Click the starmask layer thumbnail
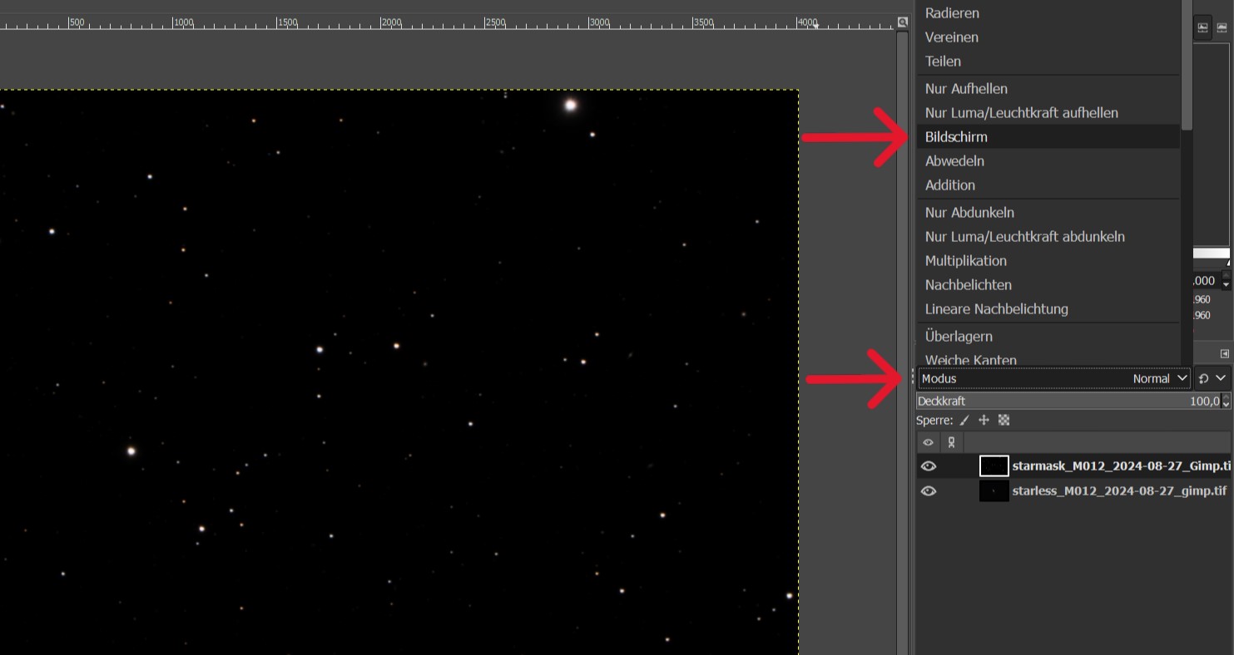This screenshot has width=1234, height=655. pos(994,465)
